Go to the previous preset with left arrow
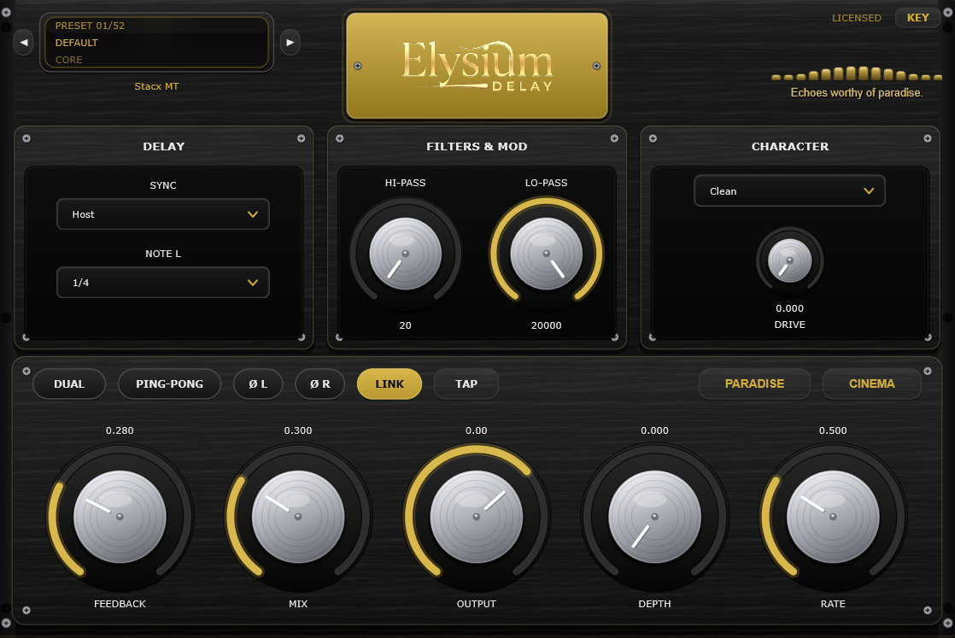The image size is (955, 638). point(24,43)
